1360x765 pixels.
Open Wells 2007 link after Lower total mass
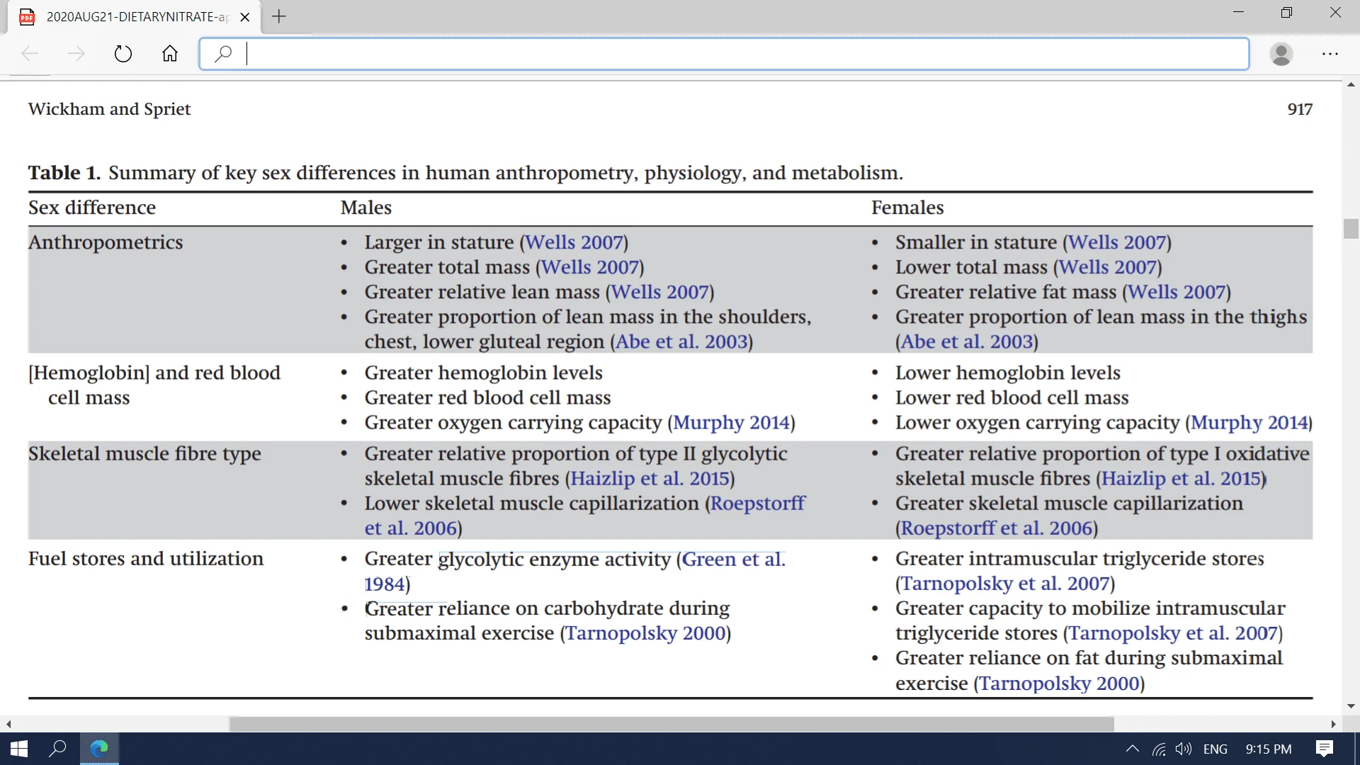coord(1107,267)
